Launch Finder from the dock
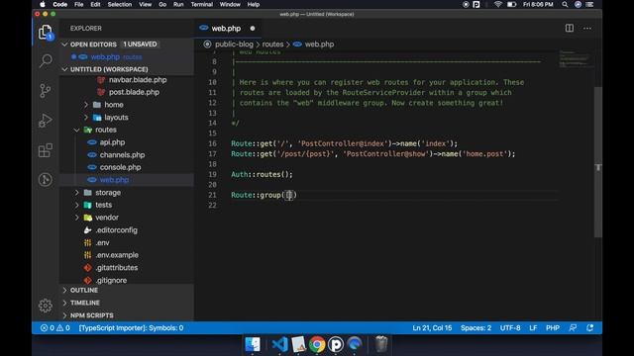Image resolution: width=634 pixels, height=356 pixels. pos(253,344)
